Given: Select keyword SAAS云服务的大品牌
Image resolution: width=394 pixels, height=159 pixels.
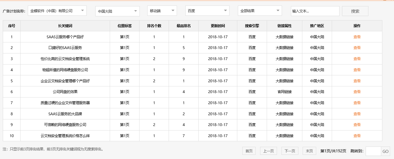Looking at the screenshot, I should [65, 114].
